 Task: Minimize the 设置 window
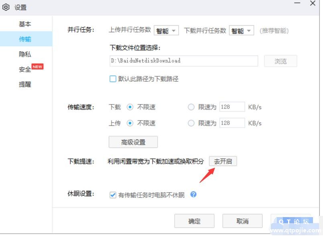point(297,3)
